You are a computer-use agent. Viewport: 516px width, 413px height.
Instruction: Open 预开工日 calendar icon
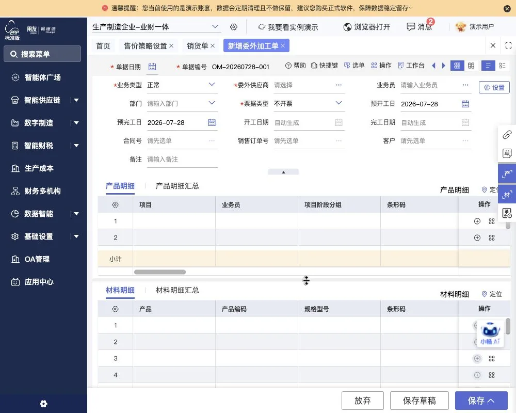click(465, 104)
